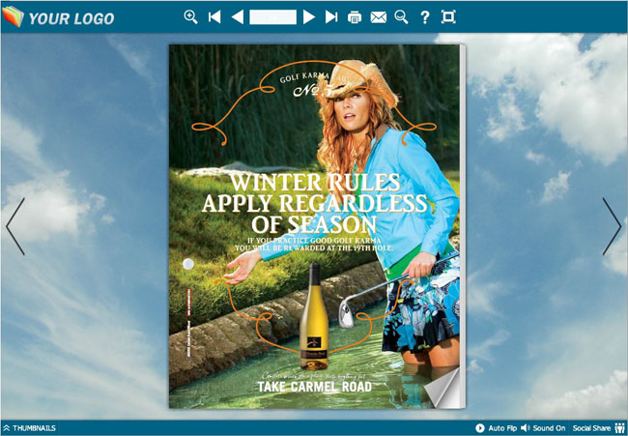This screenshot has width=628, height=436.
Task: Click the curled page corner
Action: pos(442,389)
